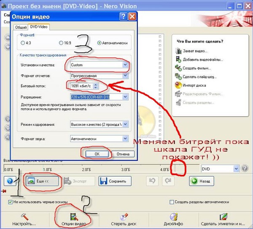Select the 4:3 format radio button
The width and height of the screenshot is (253, 229).
(23, 43)
